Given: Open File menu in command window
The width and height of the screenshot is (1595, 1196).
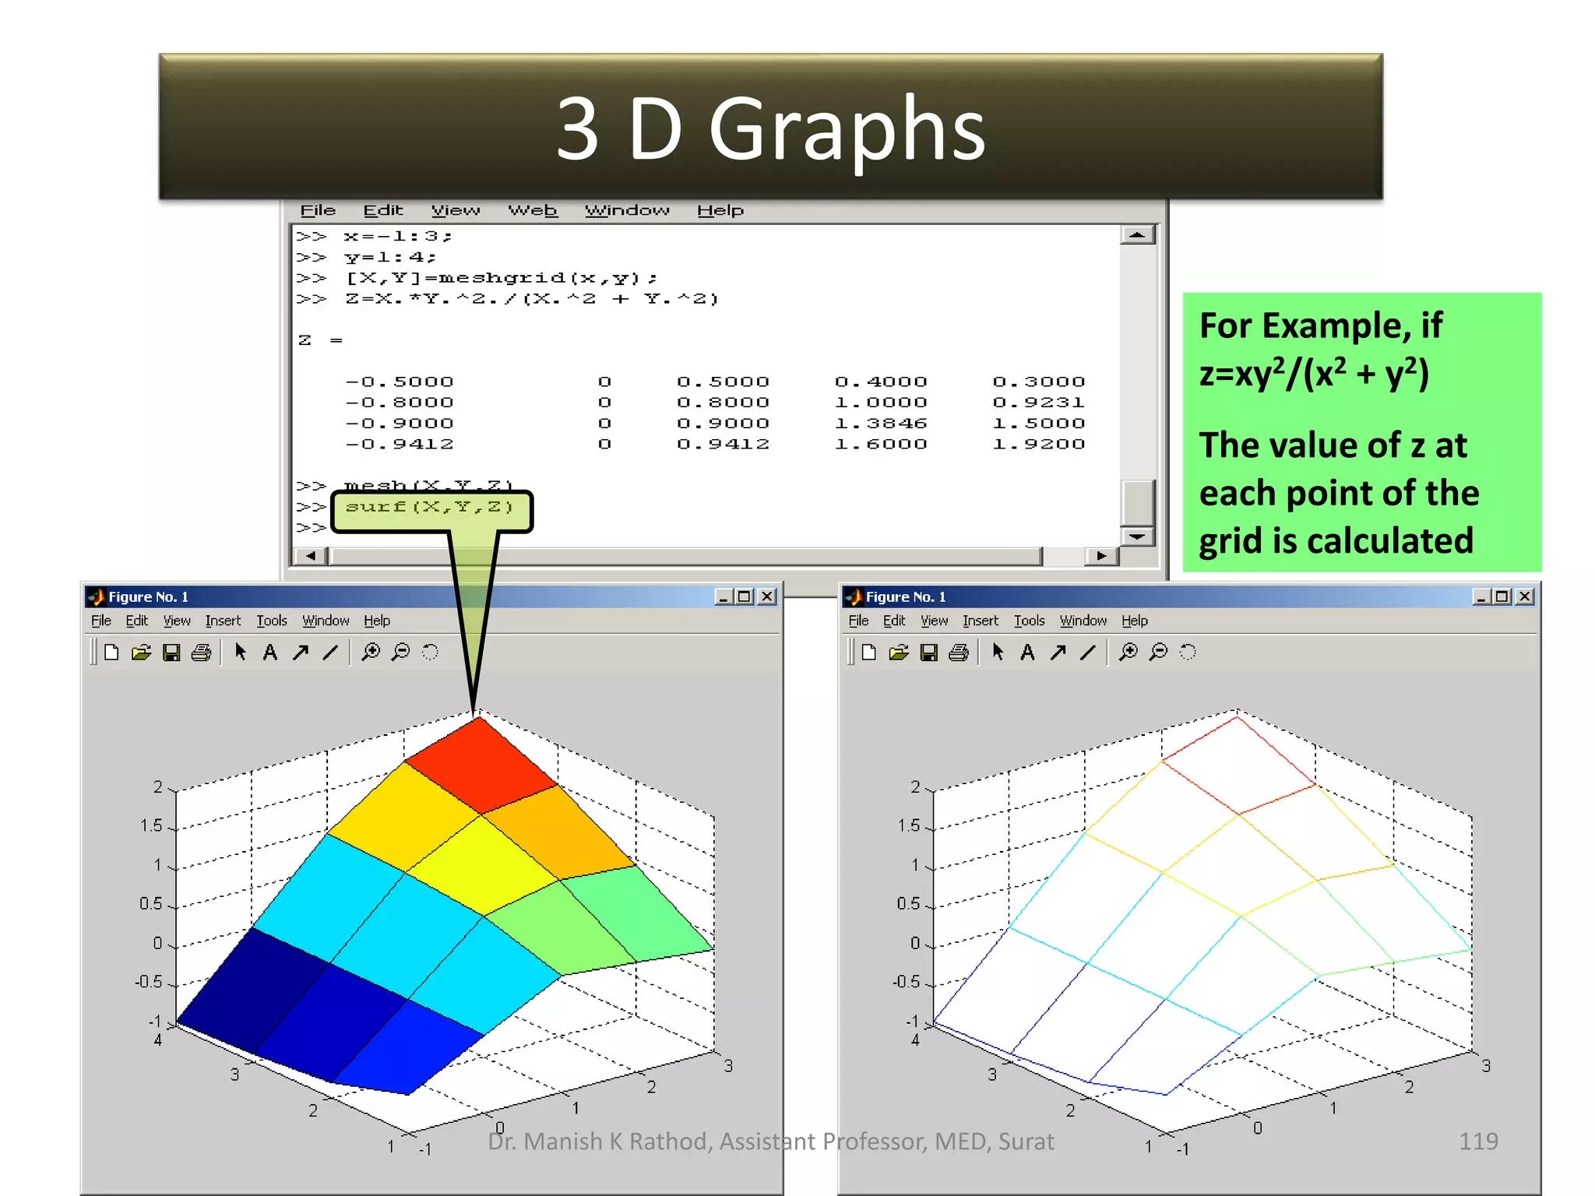Looking at the screenshot, I should [318, 210].
